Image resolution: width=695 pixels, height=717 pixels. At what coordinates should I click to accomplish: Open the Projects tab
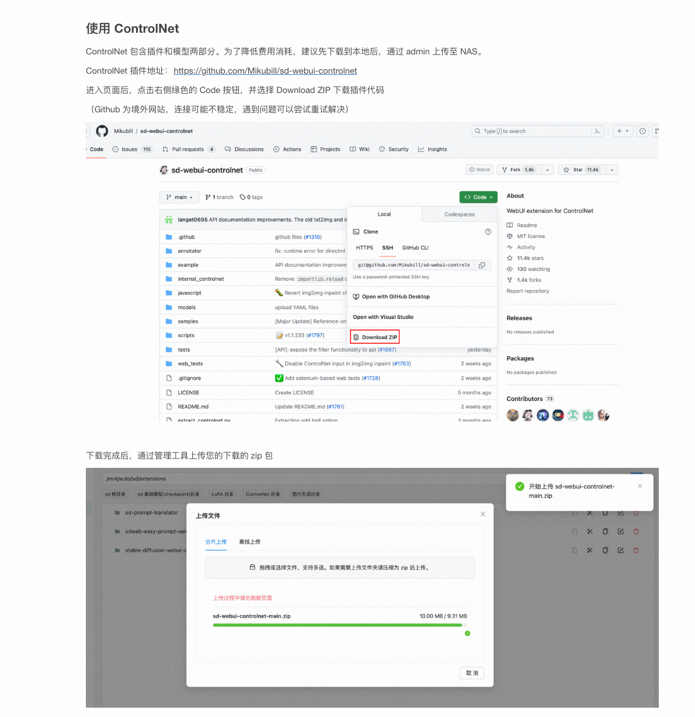click(325, 149)
